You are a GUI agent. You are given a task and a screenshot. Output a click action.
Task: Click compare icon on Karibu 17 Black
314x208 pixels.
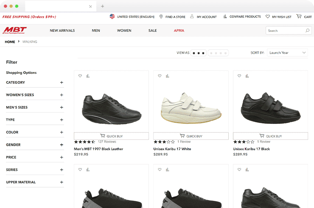247,76
